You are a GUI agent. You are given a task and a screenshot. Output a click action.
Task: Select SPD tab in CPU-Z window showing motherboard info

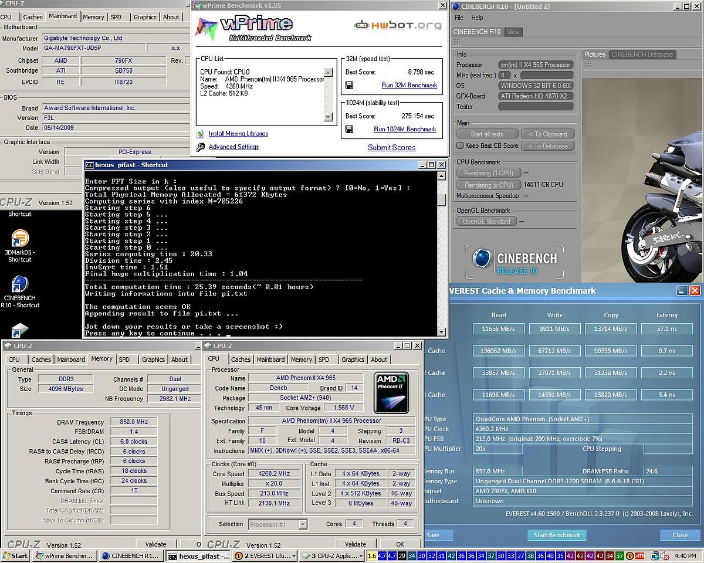[x=116, y=17]
